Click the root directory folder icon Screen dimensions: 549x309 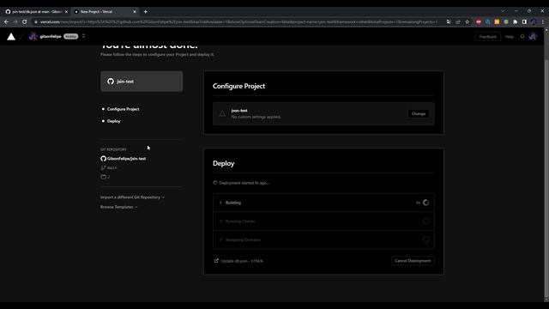point(103,177)
